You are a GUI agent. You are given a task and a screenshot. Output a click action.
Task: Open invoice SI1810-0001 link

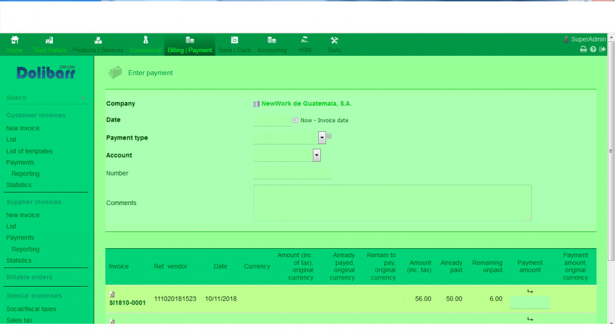[127, 303]
